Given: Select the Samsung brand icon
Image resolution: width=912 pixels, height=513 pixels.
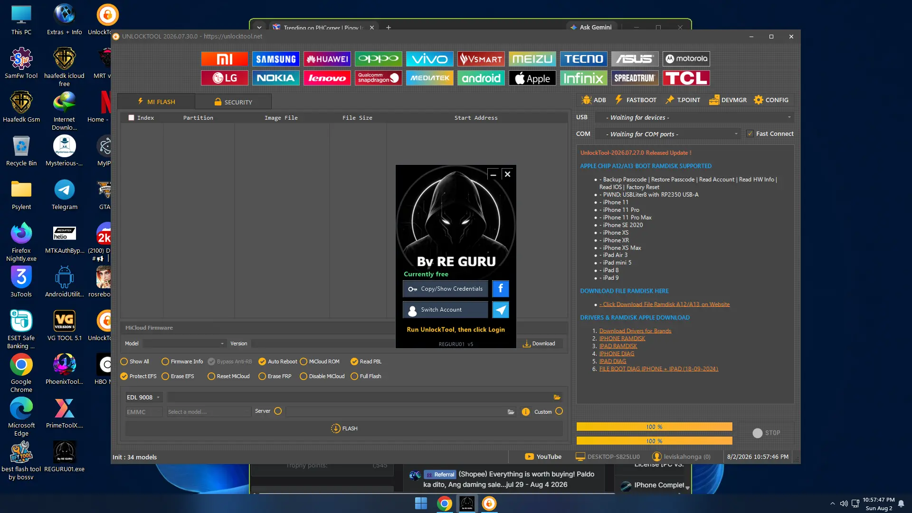Looking at the screenshot, I should [275, 59].
